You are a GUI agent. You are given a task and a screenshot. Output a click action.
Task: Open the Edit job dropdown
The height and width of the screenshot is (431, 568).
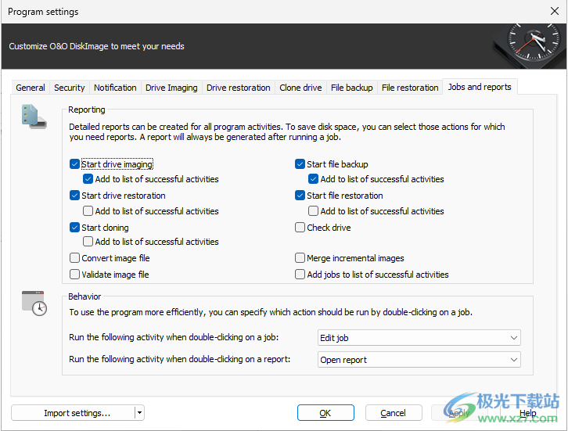pyautogui.click(x=419, y=338)
